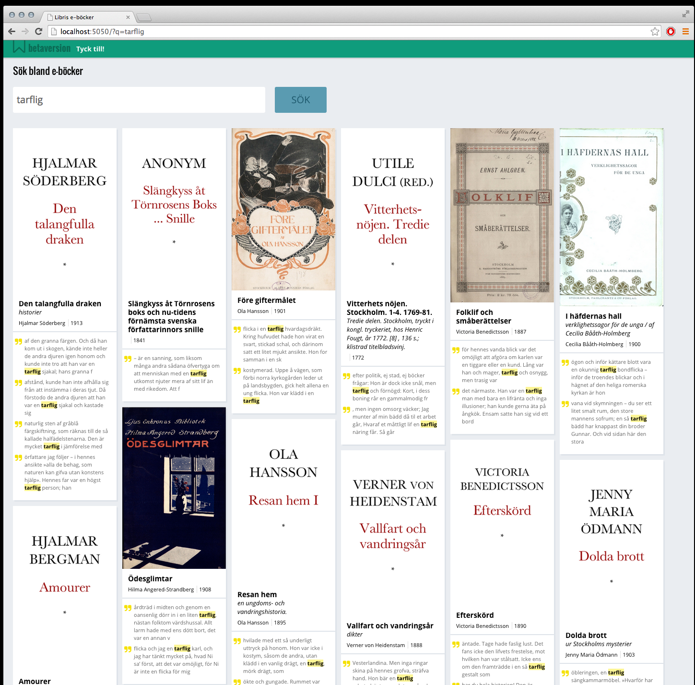
Task: Click author name Verner von Heidenstam
Action: point(376,645)
